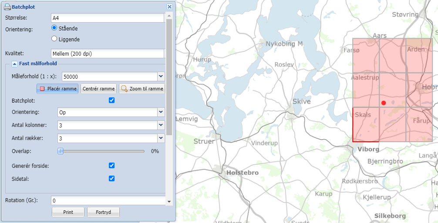The height and width of the screenshot is (223, 438).
Task: Click the Fårup frame tile on map
Action: [x=419, y=125]
